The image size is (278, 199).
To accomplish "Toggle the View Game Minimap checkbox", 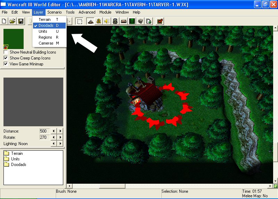I will coord(6,64).
